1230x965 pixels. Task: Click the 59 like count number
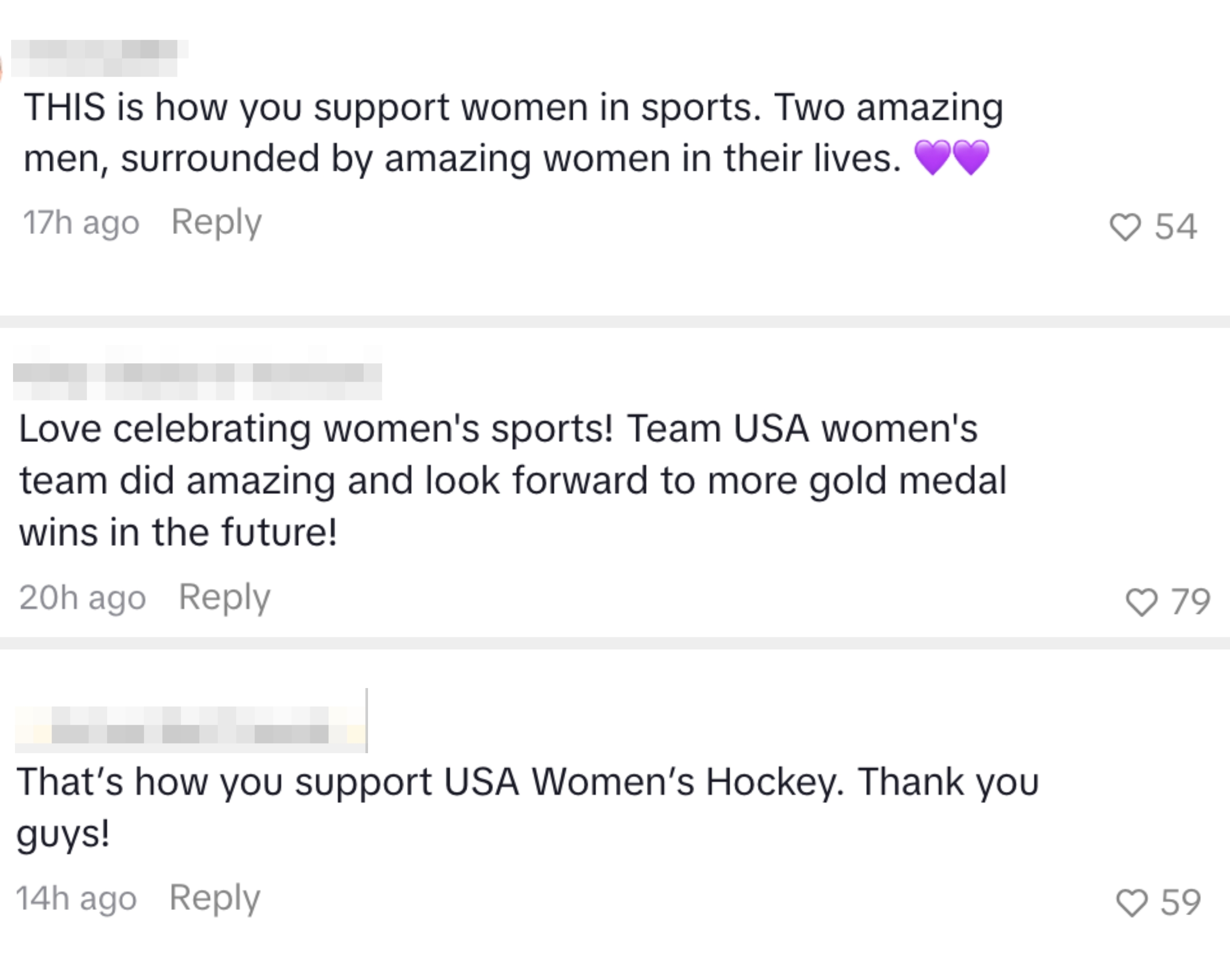pyautogui.click(x=1180, y=902)
